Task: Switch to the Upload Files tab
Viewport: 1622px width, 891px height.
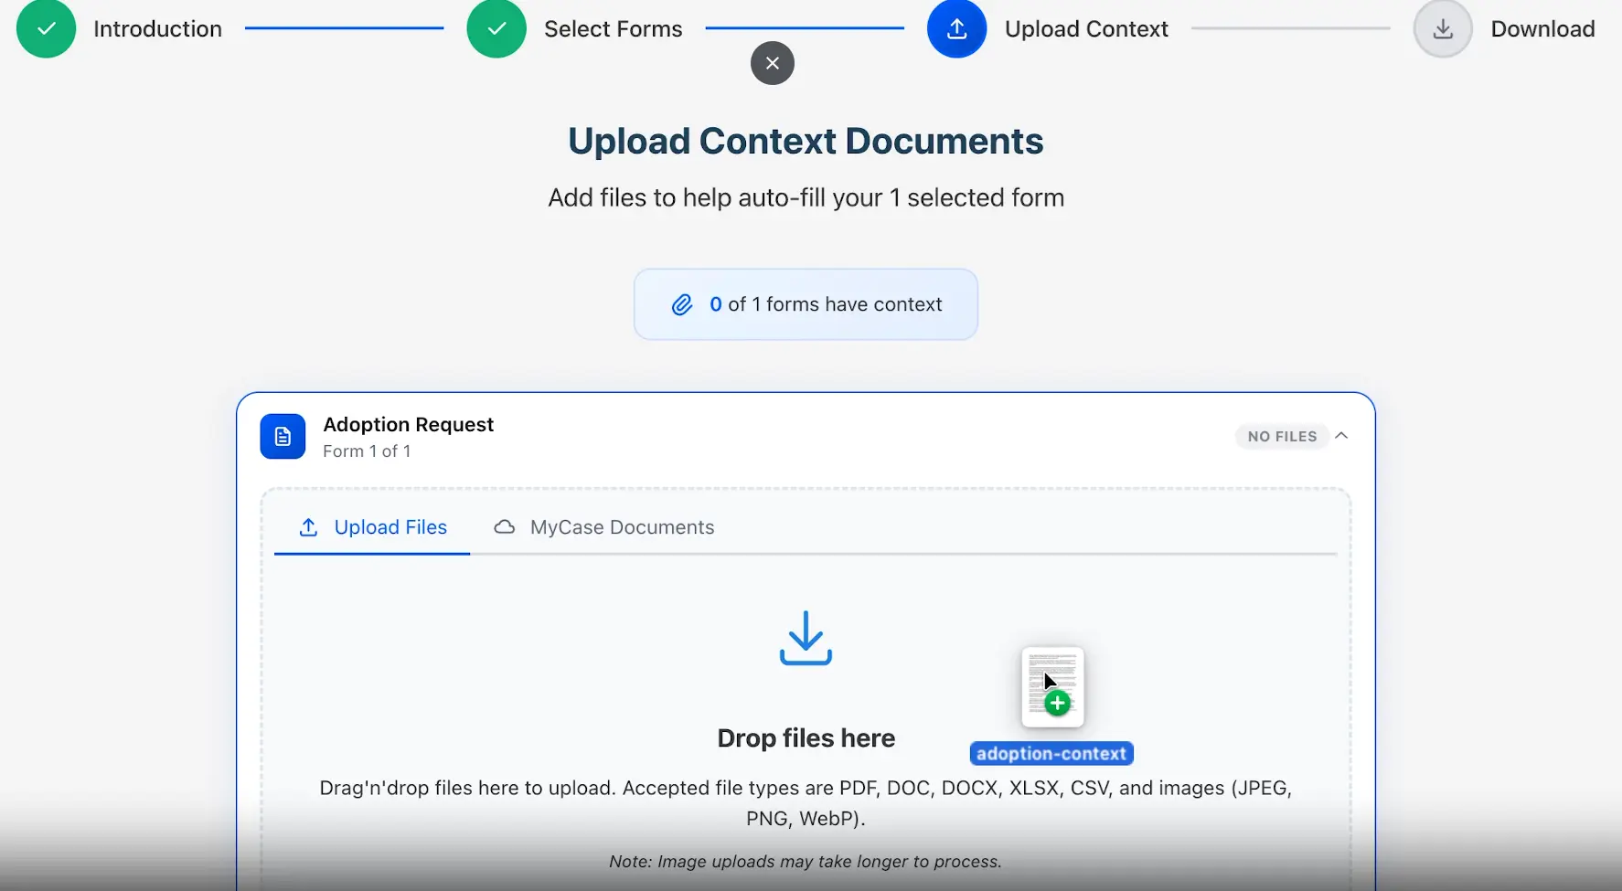Action: tap(372, 527)
